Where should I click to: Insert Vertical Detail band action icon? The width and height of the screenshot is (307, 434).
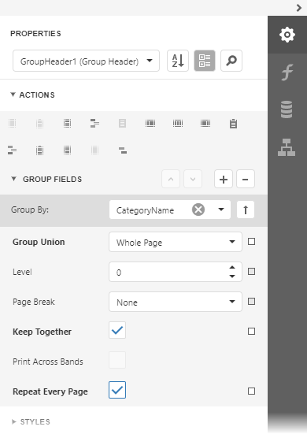click(x=178, y=123)
